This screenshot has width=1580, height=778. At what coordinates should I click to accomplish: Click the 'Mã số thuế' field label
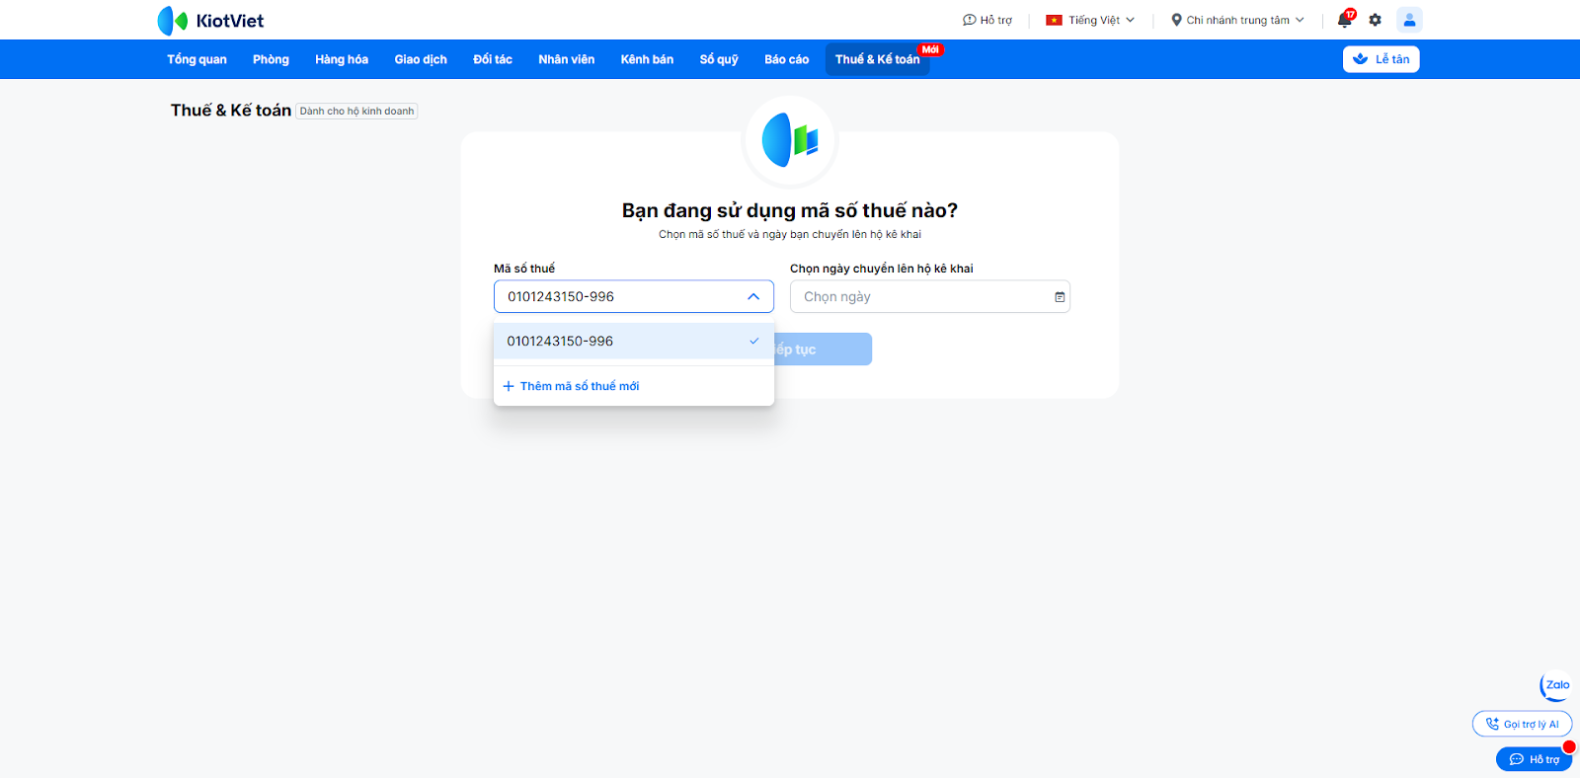(524, 269)
